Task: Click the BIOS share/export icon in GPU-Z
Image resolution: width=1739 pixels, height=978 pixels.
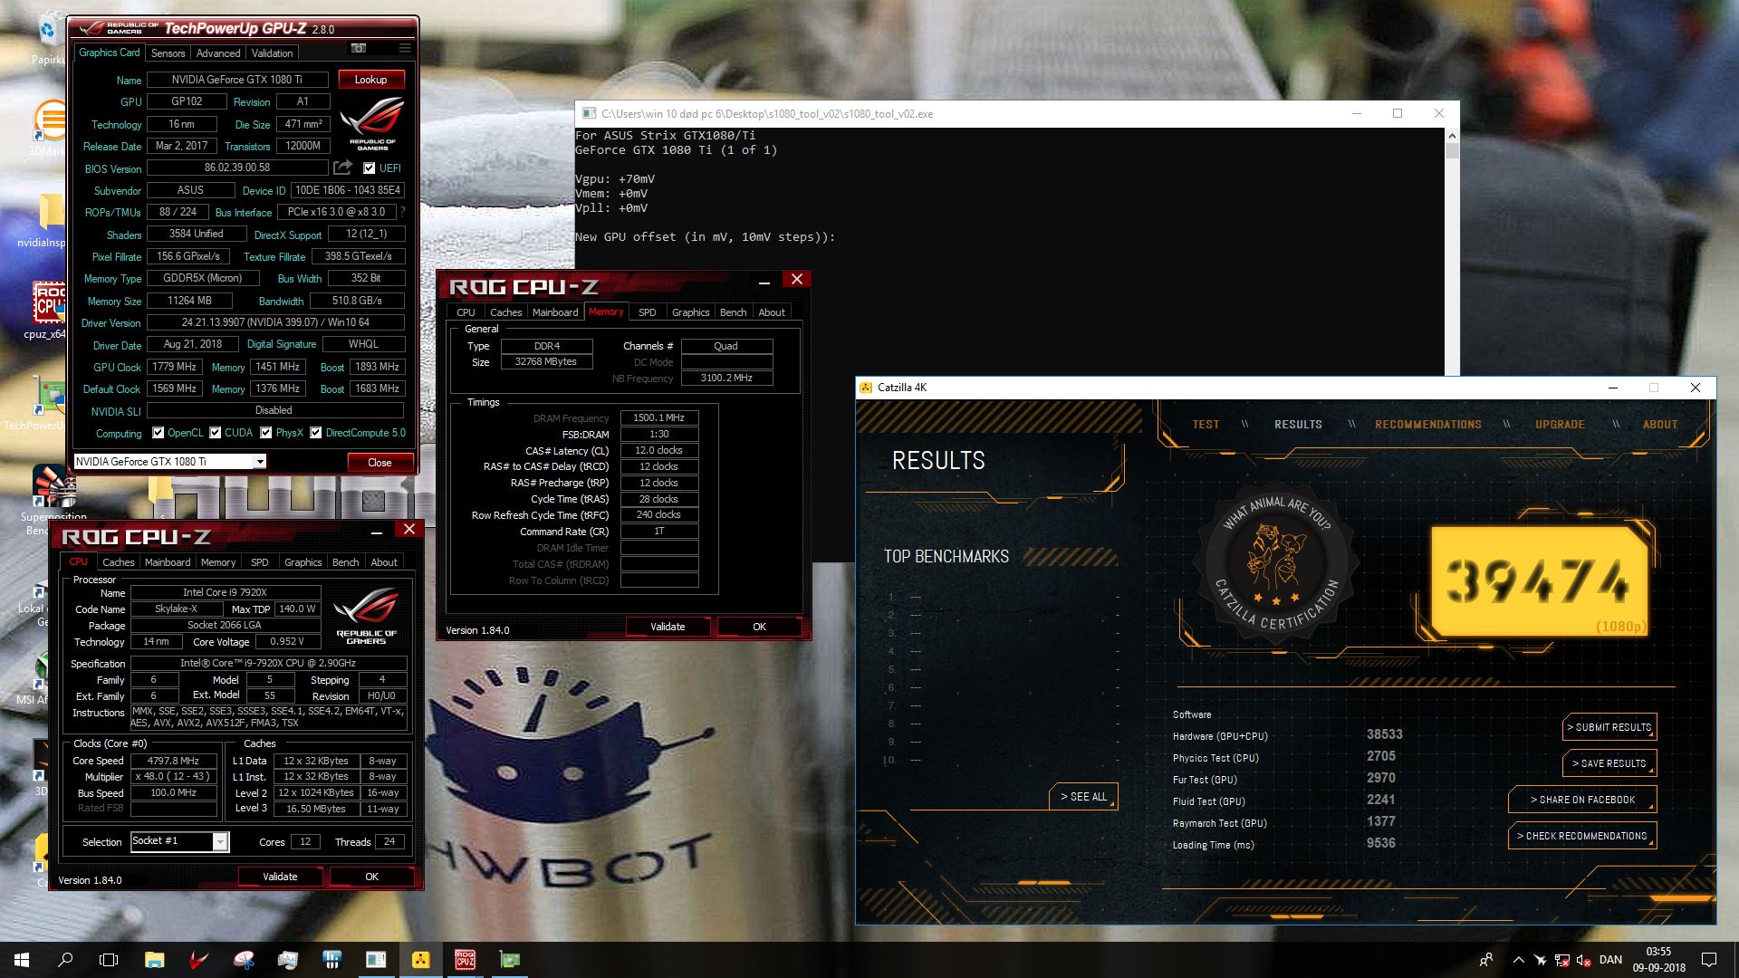Action: coord(342,168)
